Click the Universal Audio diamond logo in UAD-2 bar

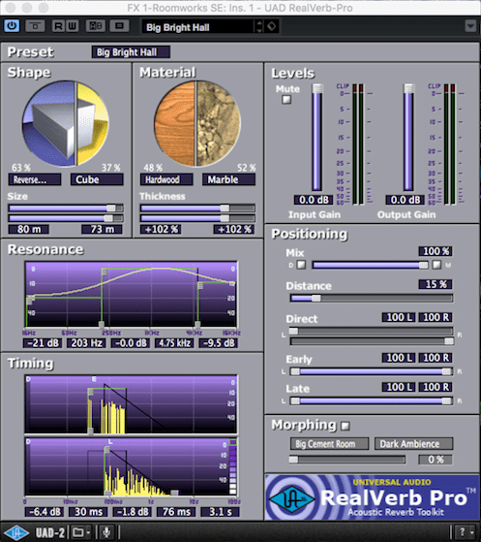pos(16,532)
